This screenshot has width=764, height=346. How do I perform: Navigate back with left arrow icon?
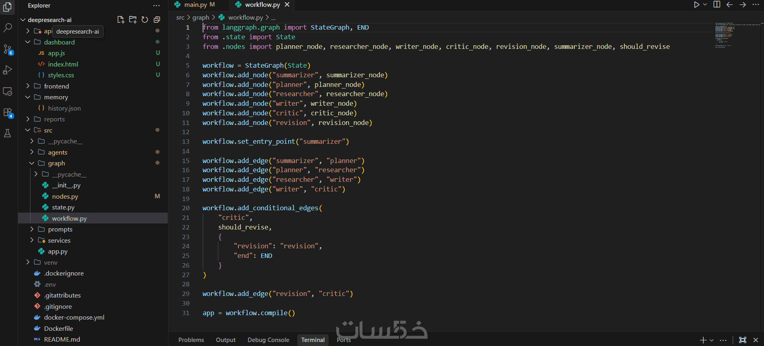(x=729, y=4)
